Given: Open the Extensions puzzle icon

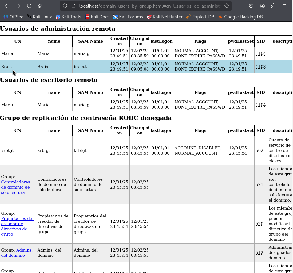Looking at the screenshot, I should click(273, 6).
